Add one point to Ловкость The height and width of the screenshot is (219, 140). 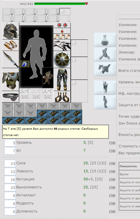pos(114,172)
